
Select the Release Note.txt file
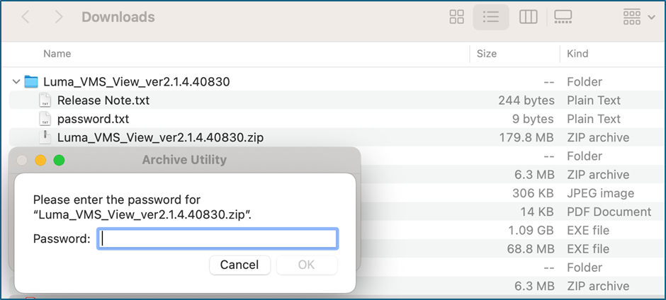[103, 100]
